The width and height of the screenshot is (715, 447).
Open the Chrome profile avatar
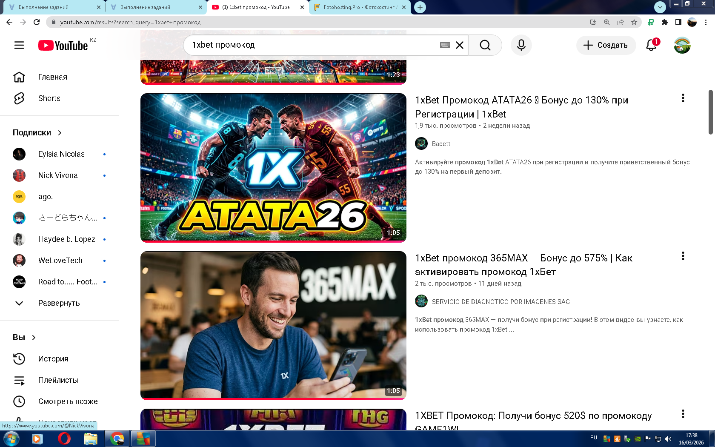(692, 22)
